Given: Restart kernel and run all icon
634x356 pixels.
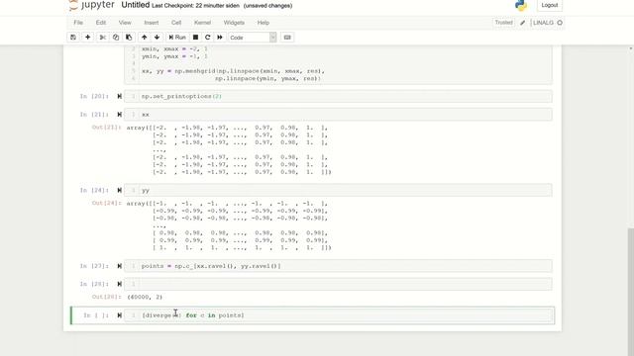Looking at the screenshot, I should [220, 38].
